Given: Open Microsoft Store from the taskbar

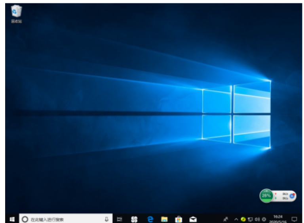Looking at the screenshot, I should pyautogui.click(x=179, y=219).
